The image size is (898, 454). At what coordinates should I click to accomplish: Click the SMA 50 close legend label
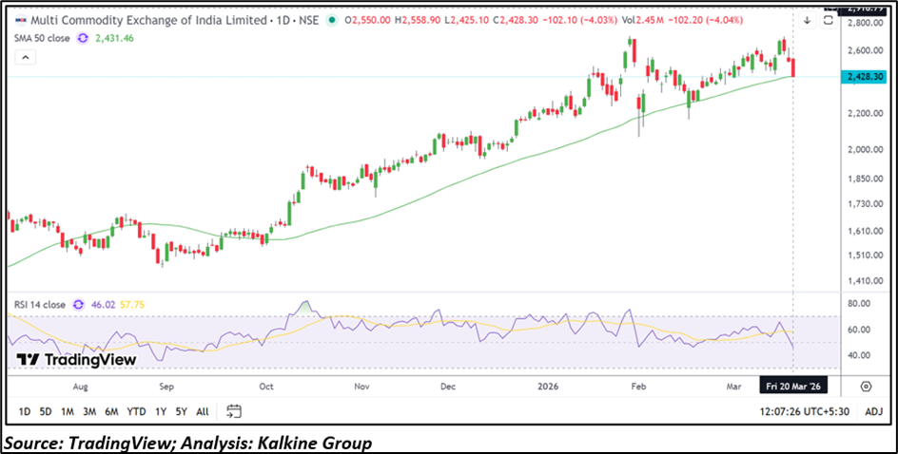coord(41,37)
